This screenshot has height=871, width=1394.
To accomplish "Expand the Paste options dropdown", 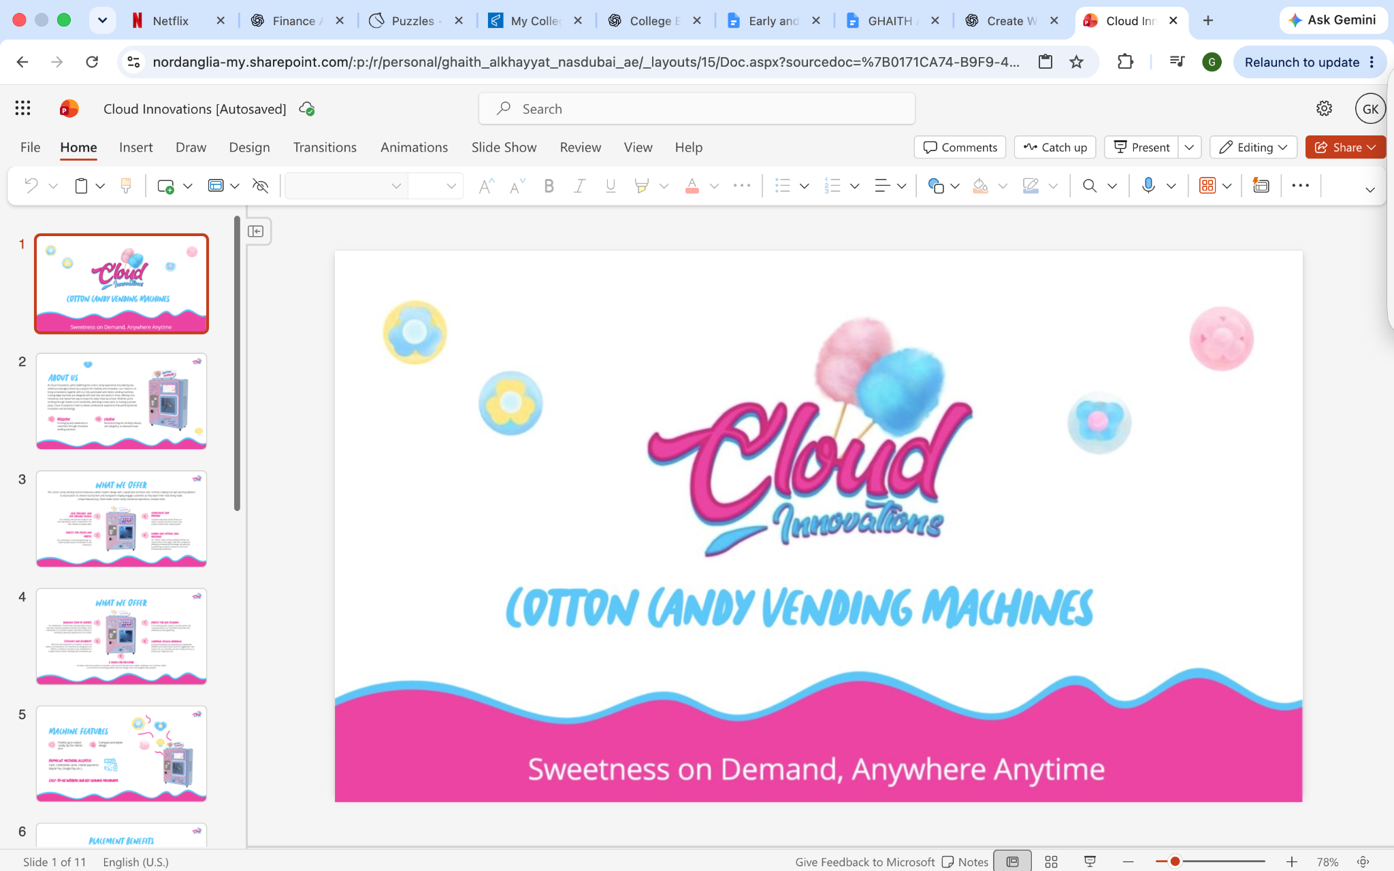I will (100, 186).
